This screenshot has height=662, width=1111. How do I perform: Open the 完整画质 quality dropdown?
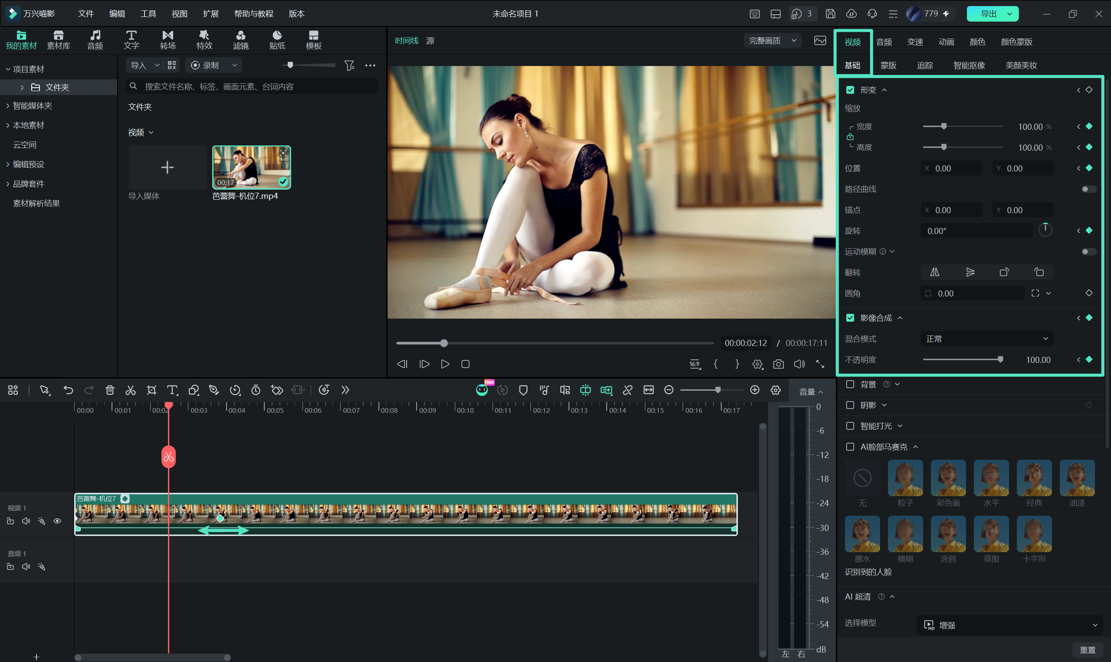pyautogui.click(x=772, y=41)
